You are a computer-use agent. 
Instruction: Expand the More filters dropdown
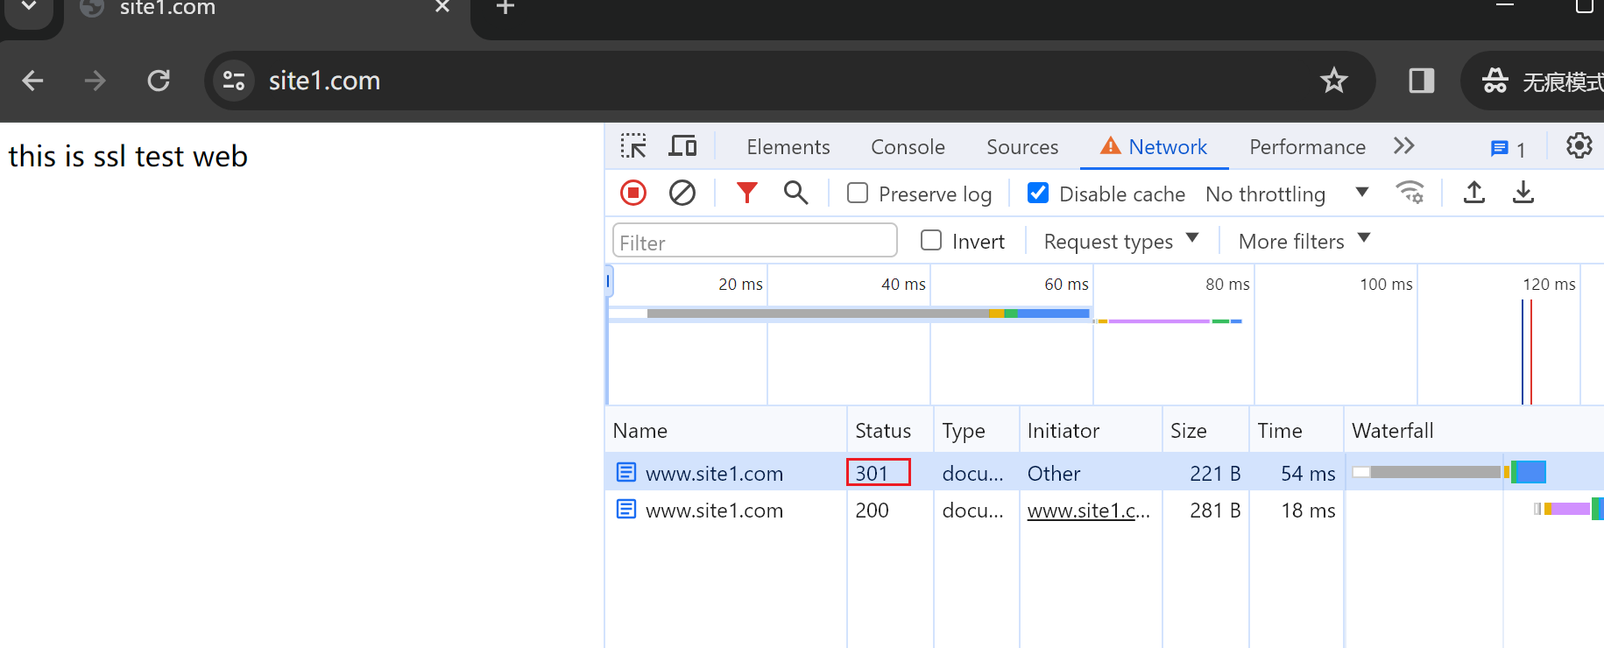[1304, 241]
